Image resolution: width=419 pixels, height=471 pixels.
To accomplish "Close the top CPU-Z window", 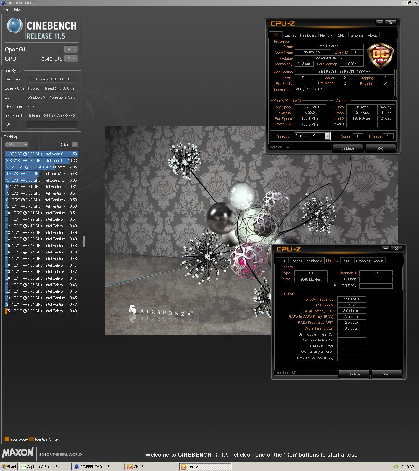I will pos(391,23).
